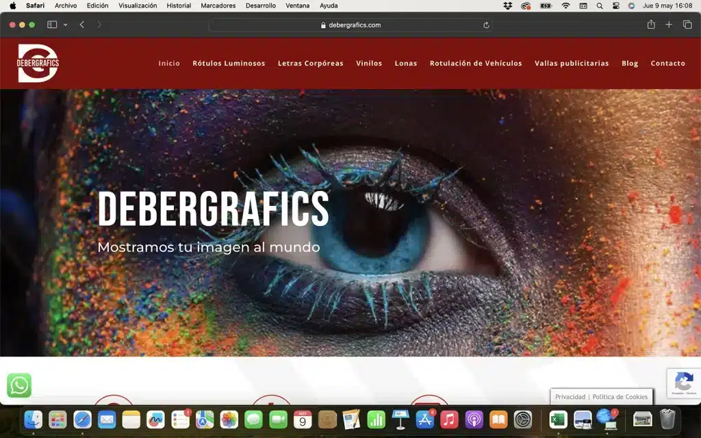701x438 pixels.
Task: Open Pages in the Dock
Action: [x=351, y=420]
